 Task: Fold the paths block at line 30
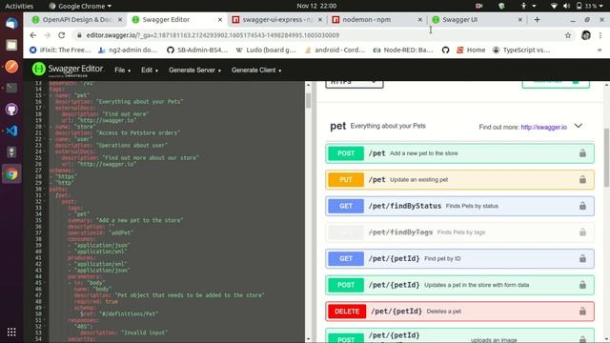tap(45, 189)
